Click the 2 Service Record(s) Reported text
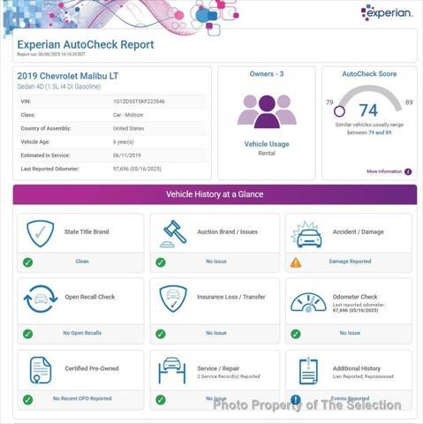The height and width of the screenshot is (424, 423). (x=229, y=376)
